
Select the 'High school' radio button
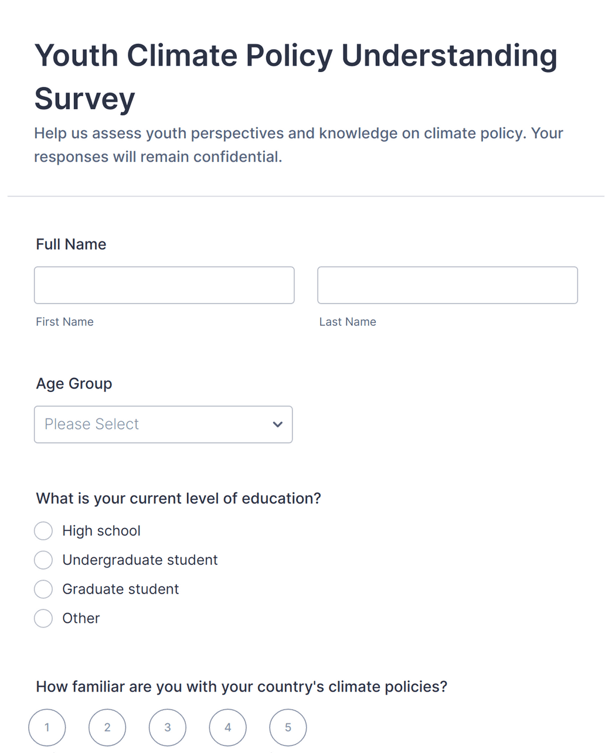43,531
